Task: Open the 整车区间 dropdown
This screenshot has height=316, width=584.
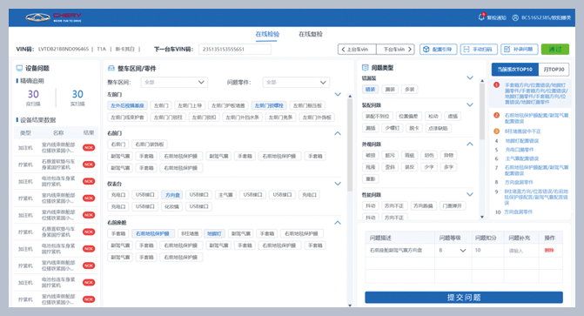Action: (x=174, y=83)
